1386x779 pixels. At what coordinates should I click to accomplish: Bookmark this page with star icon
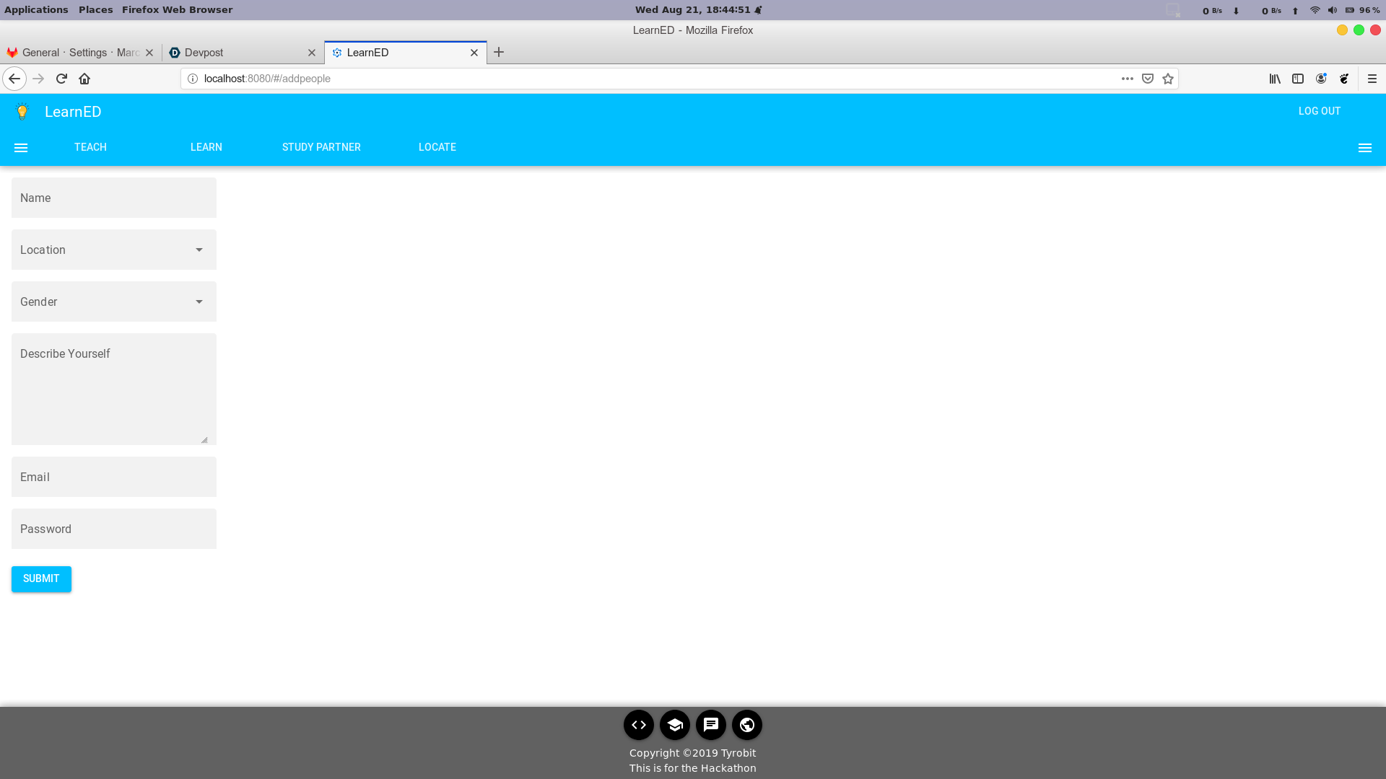(x=1168, y=79)
